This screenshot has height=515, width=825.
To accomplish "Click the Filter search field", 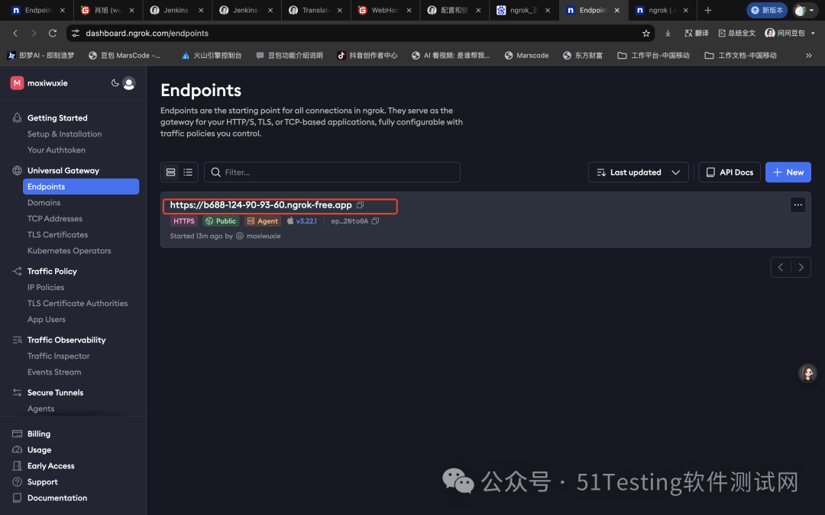I will point(332,172).
